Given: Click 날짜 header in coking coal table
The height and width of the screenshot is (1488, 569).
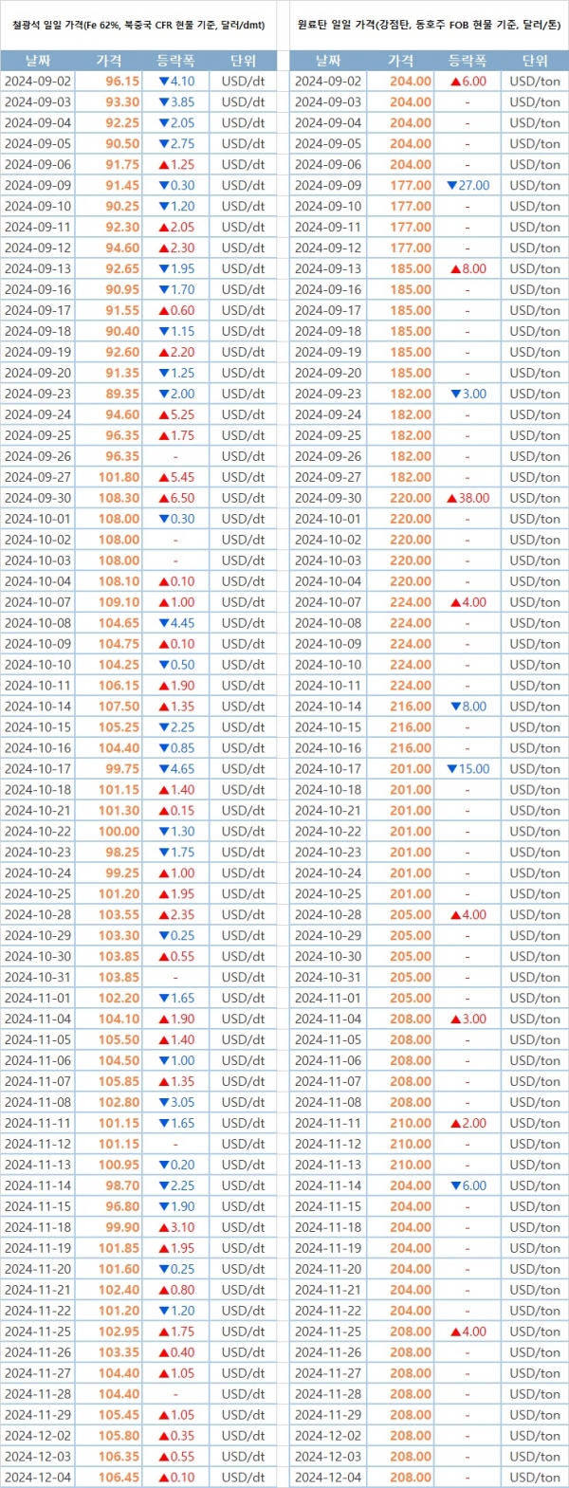Looking at the screenshot, I should click(328, 61).
